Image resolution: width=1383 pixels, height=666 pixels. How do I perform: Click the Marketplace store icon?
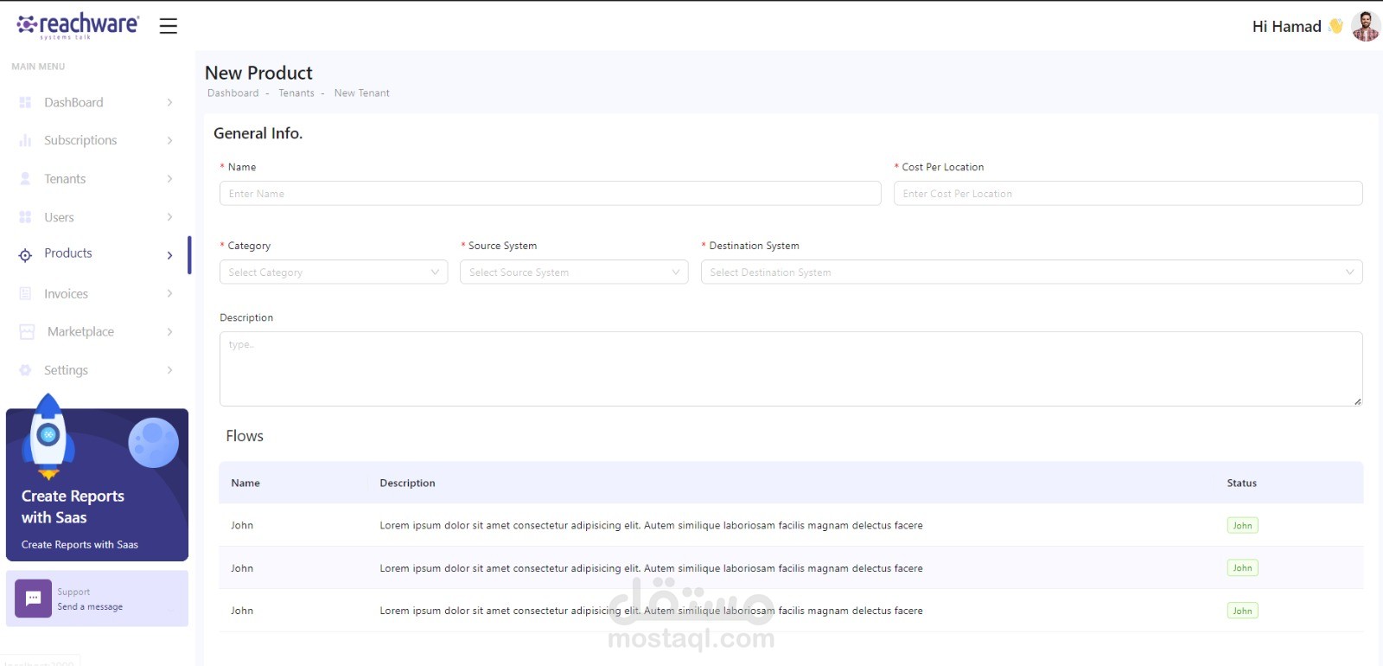27,332
